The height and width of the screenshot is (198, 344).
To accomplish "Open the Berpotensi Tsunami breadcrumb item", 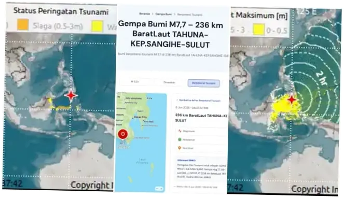I will [x=189, y=15].
